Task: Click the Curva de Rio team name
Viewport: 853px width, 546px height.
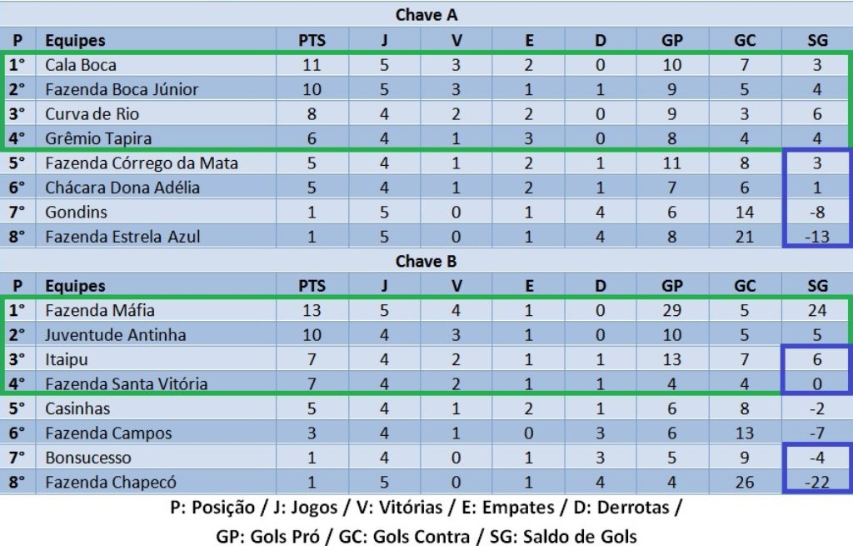Action: [92, 114]
